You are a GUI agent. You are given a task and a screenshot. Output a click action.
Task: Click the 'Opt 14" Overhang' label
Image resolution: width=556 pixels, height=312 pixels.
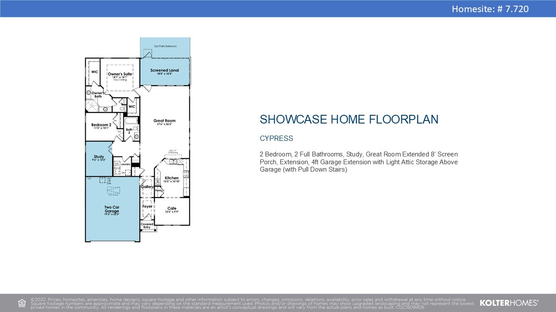(x=173, y=152)
